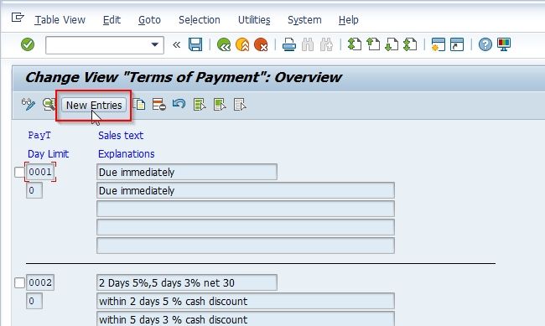Click the Details magnifier icon
The width and height of the screenshot is (545, 326).
coord(49,104)
